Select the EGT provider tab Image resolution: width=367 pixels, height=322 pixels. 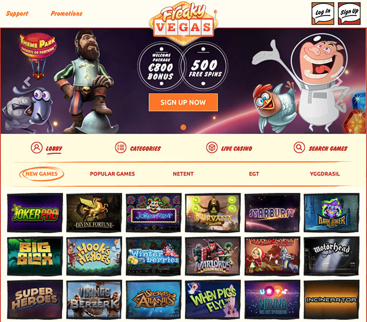point(254,174)
